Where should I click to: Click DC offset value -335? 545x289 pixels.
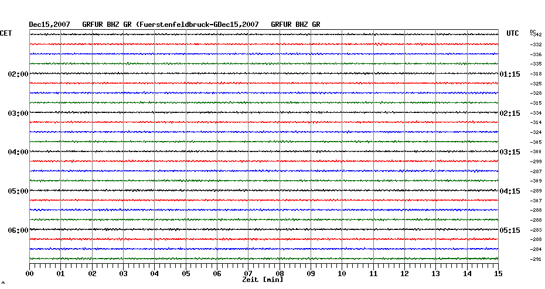[536, 64]
